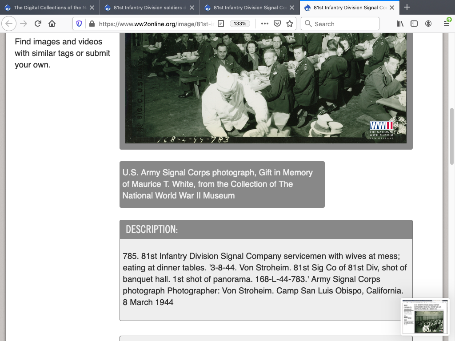Viewport: 455px width, 341px height.
Task: Open the page actions three-dot menu
Action: click(x=265, y=24)
